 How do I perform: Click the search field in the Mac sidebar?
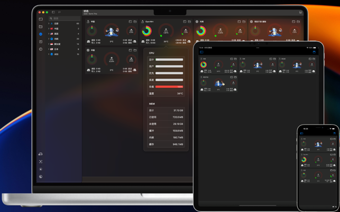tap(65, 18)
